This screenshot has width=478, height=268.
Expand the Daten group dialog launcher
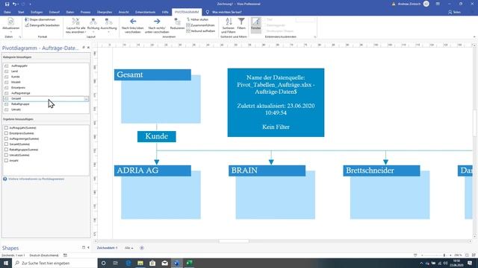pos(20,36)
